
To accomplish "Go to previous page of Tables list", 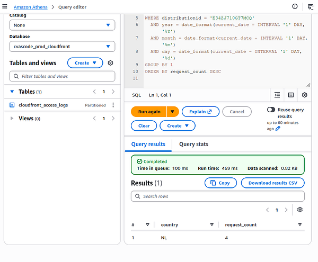I will tap(94, 92).
